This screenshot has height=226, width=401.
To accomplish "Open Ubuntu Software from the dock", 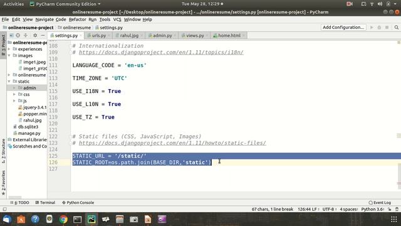I will point(21,219).
